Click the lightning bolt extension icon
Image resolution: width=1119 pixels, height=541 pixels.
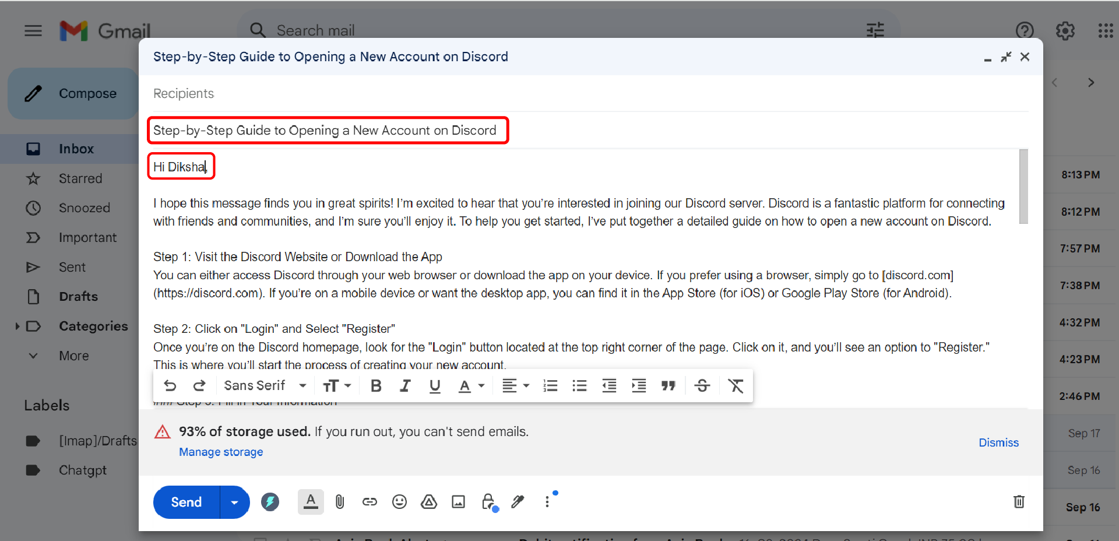pyautogui.click(x=270, y=502)
